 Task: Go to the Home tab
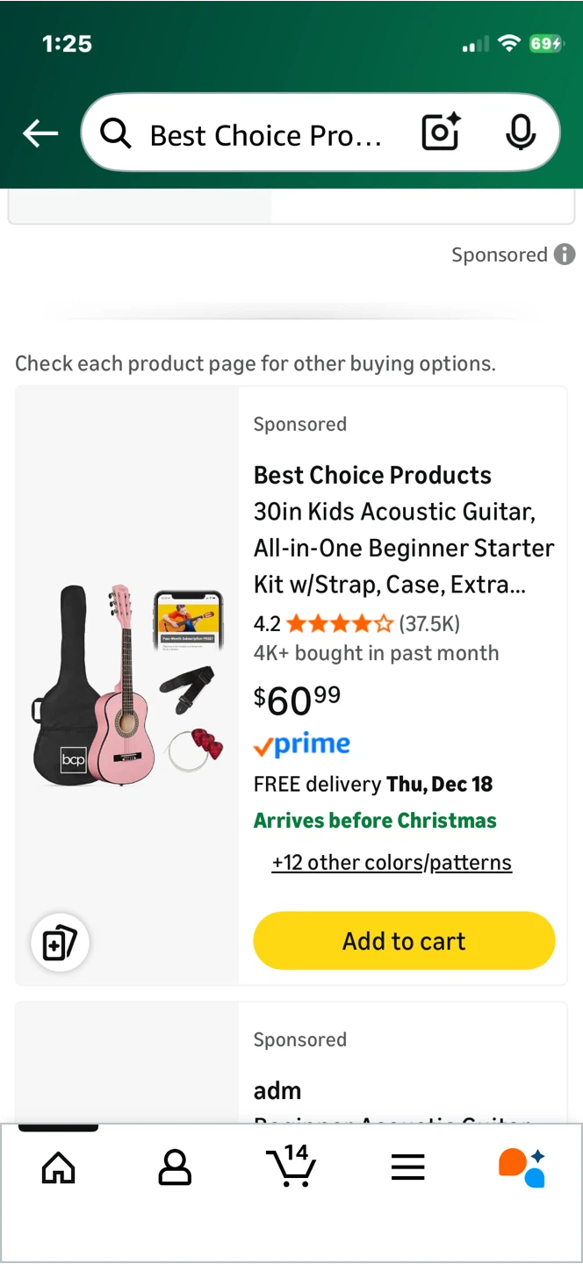tap(59, 1167)
